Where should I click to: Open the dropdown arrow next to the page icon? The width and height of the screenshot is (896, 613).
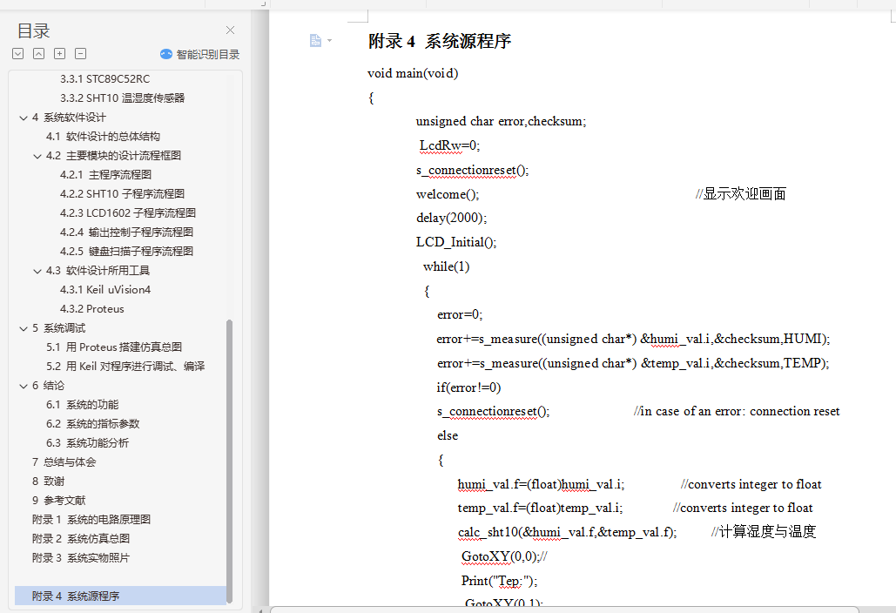330,41
